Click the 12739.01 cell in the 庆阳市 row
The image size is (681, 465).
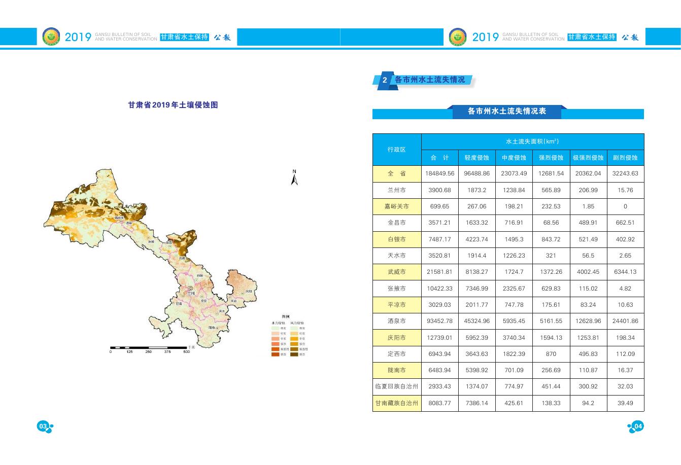point(440,338)
